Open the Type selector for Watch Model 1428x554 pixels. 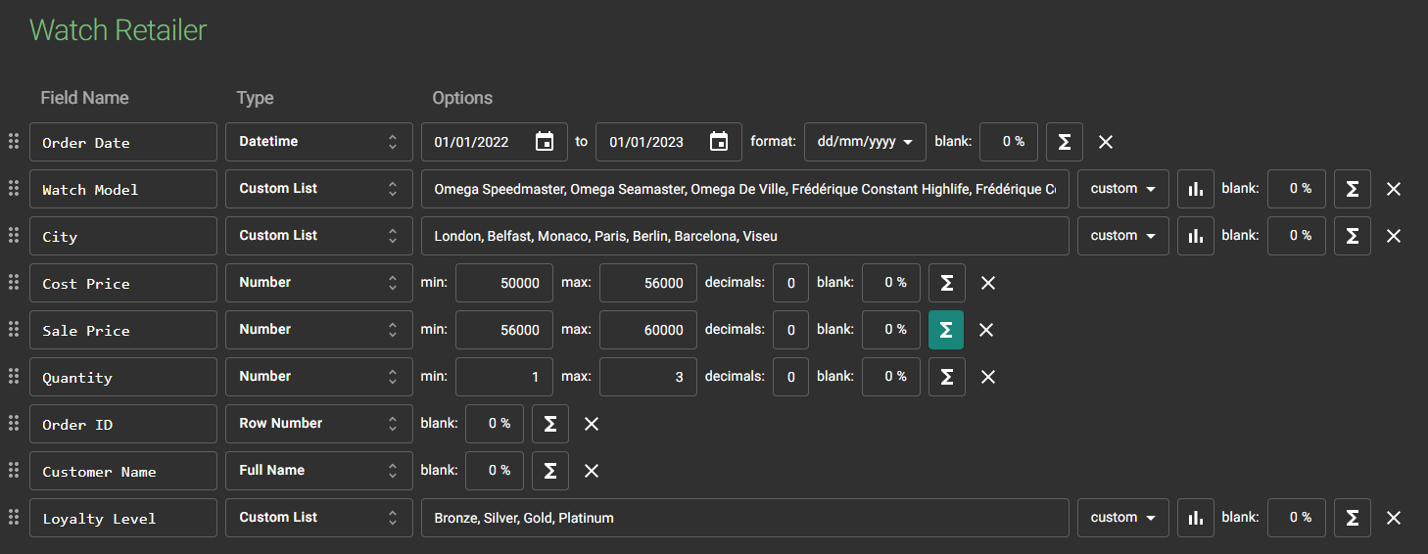pos(318,189)
